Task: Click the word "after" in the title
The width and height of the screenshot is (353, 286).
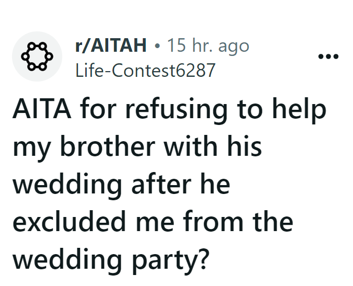Action: 159,185
